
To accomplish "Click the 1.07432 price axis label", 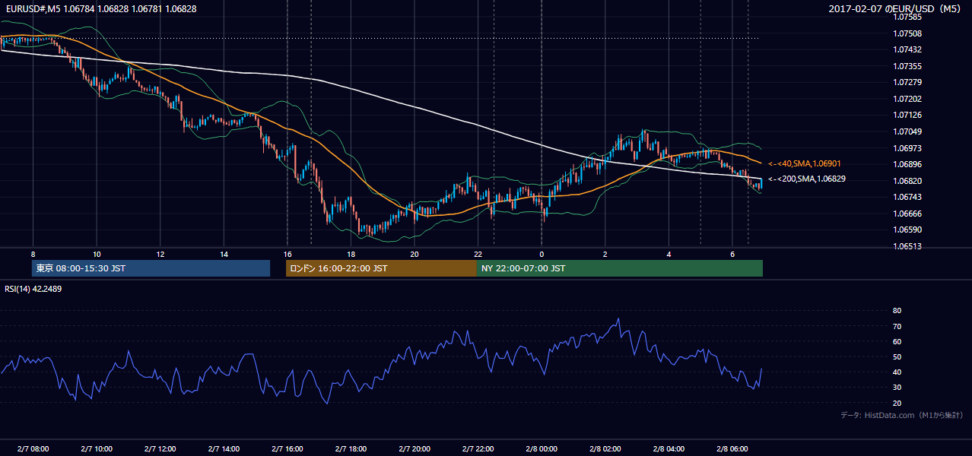I will point(907,49).
